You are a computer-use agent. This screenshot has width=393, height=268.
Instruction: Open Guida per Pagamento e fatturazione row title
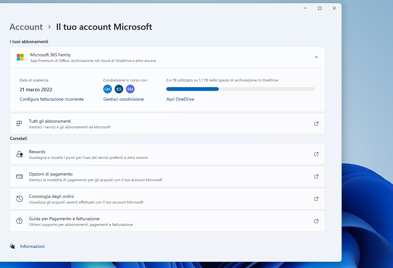tap(64, 219)
